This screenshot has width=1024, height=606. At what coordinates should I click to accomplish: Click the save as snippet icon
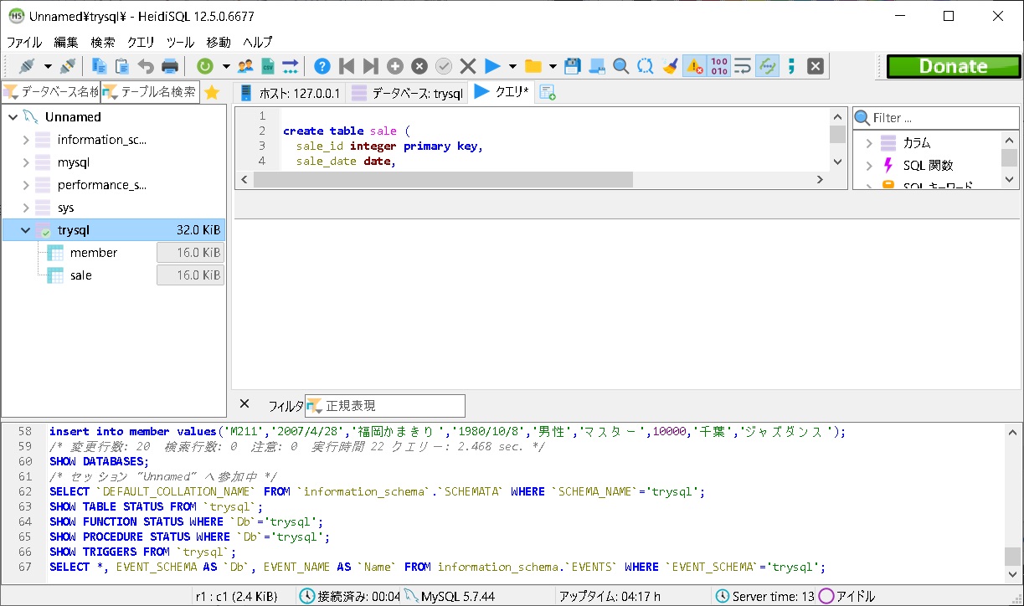(597, 66)
